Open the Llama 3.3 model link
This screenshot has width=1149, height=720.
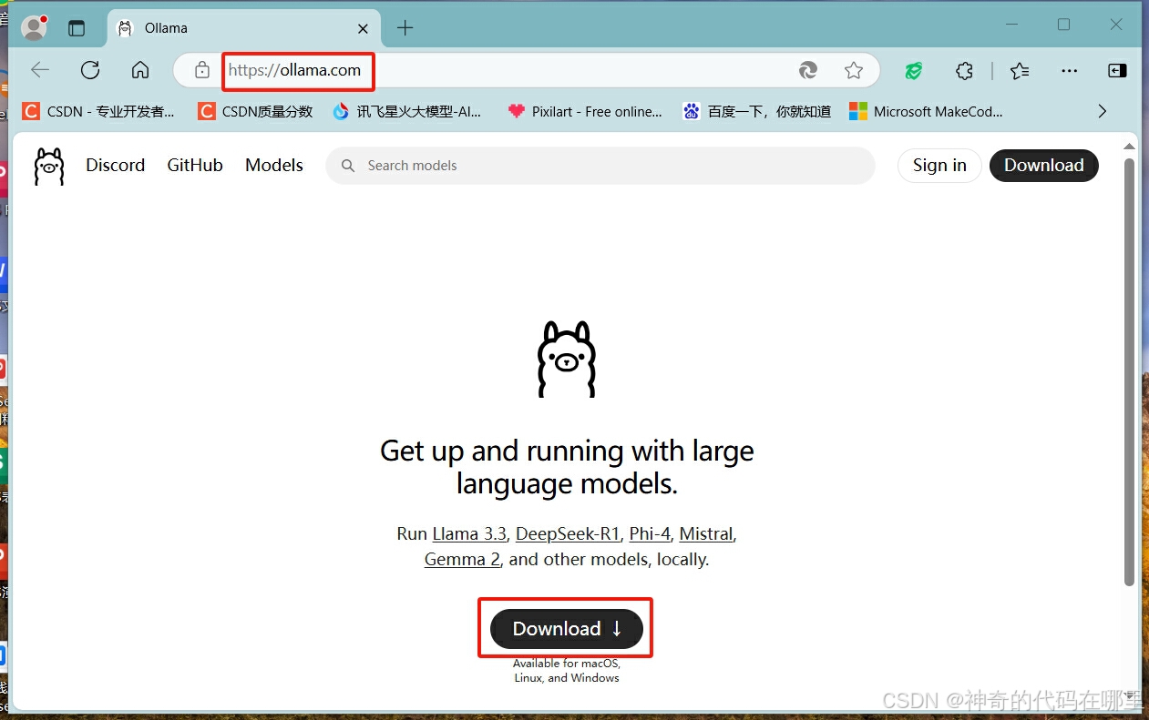pyautogui.click(x=469, y=533)
